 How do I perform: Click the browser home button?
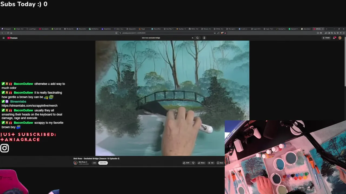coord(11,33)
